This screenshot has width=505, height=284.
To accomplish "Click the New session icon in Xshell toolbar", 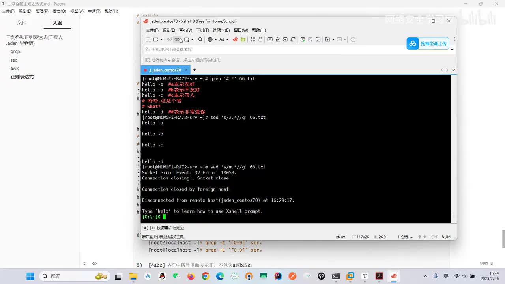I will [148, 39].
